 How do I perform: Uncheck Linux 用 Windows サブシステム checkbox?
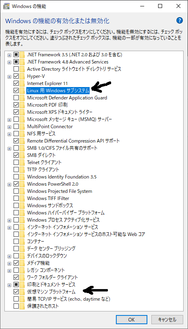16,90
